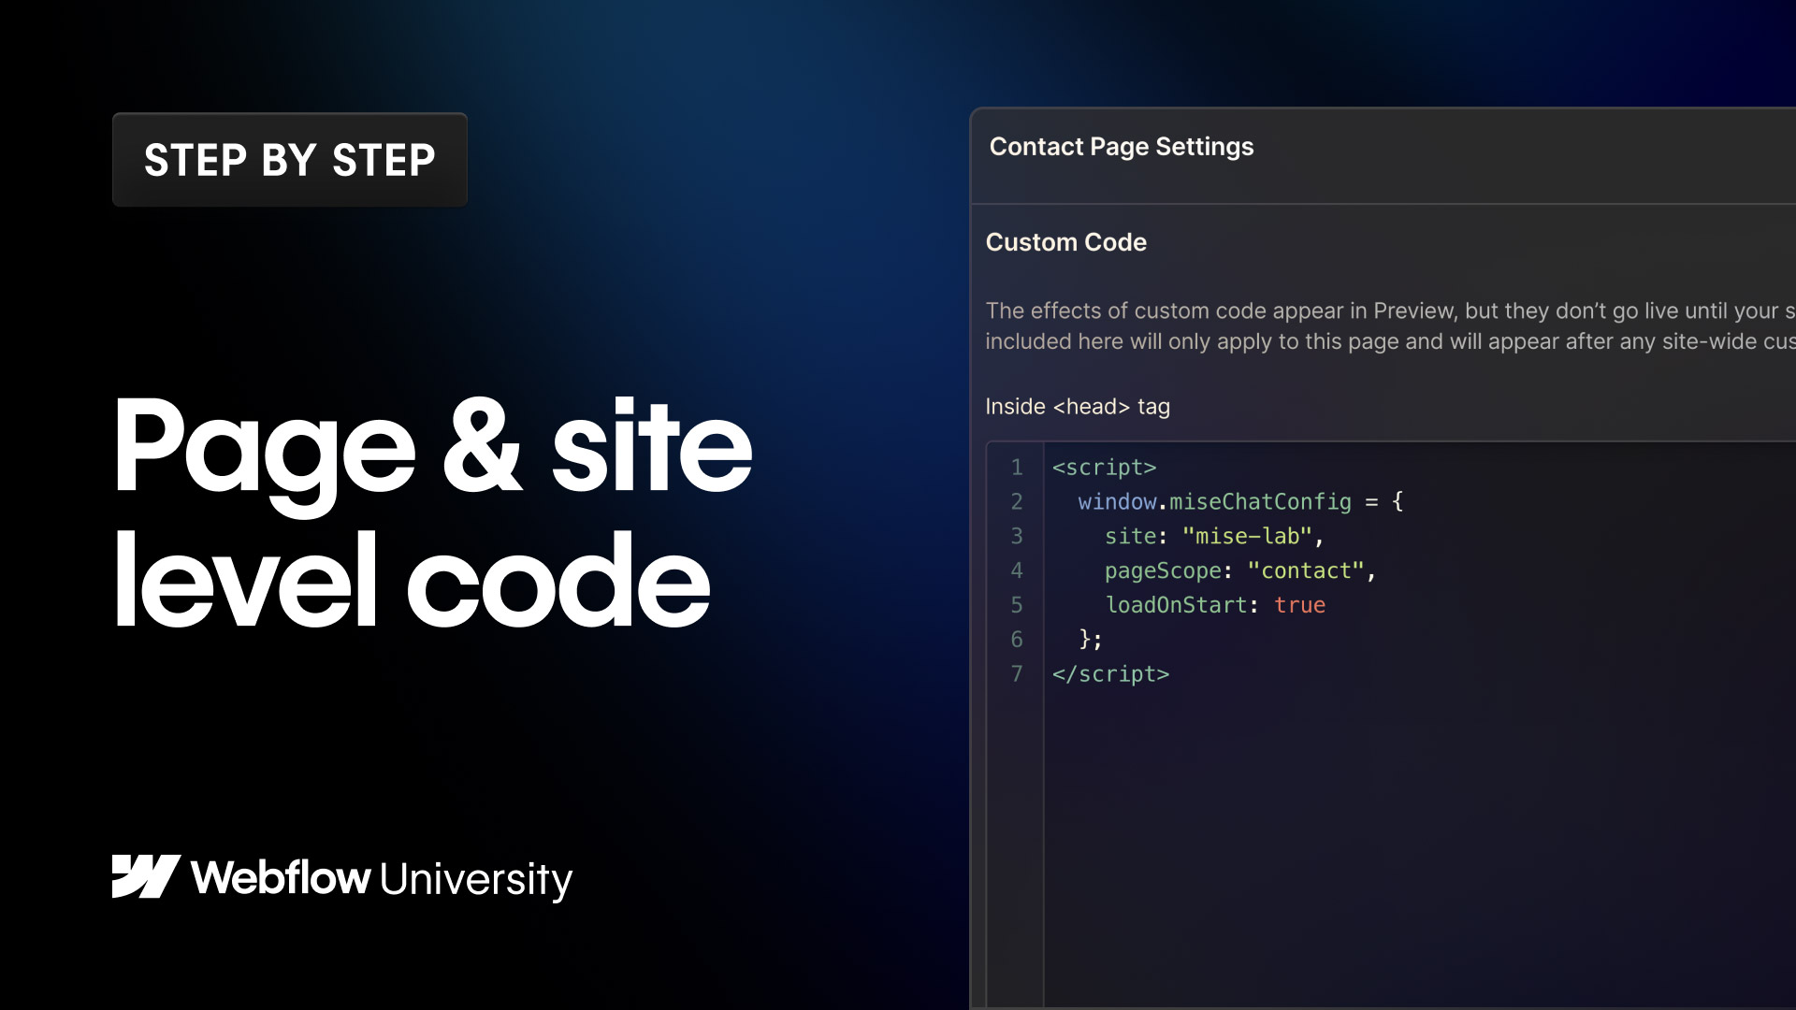Click line number 7 in the gutter
Image resolution: width=1796 pixels, height=1010 pixels.
point(1017,673)
